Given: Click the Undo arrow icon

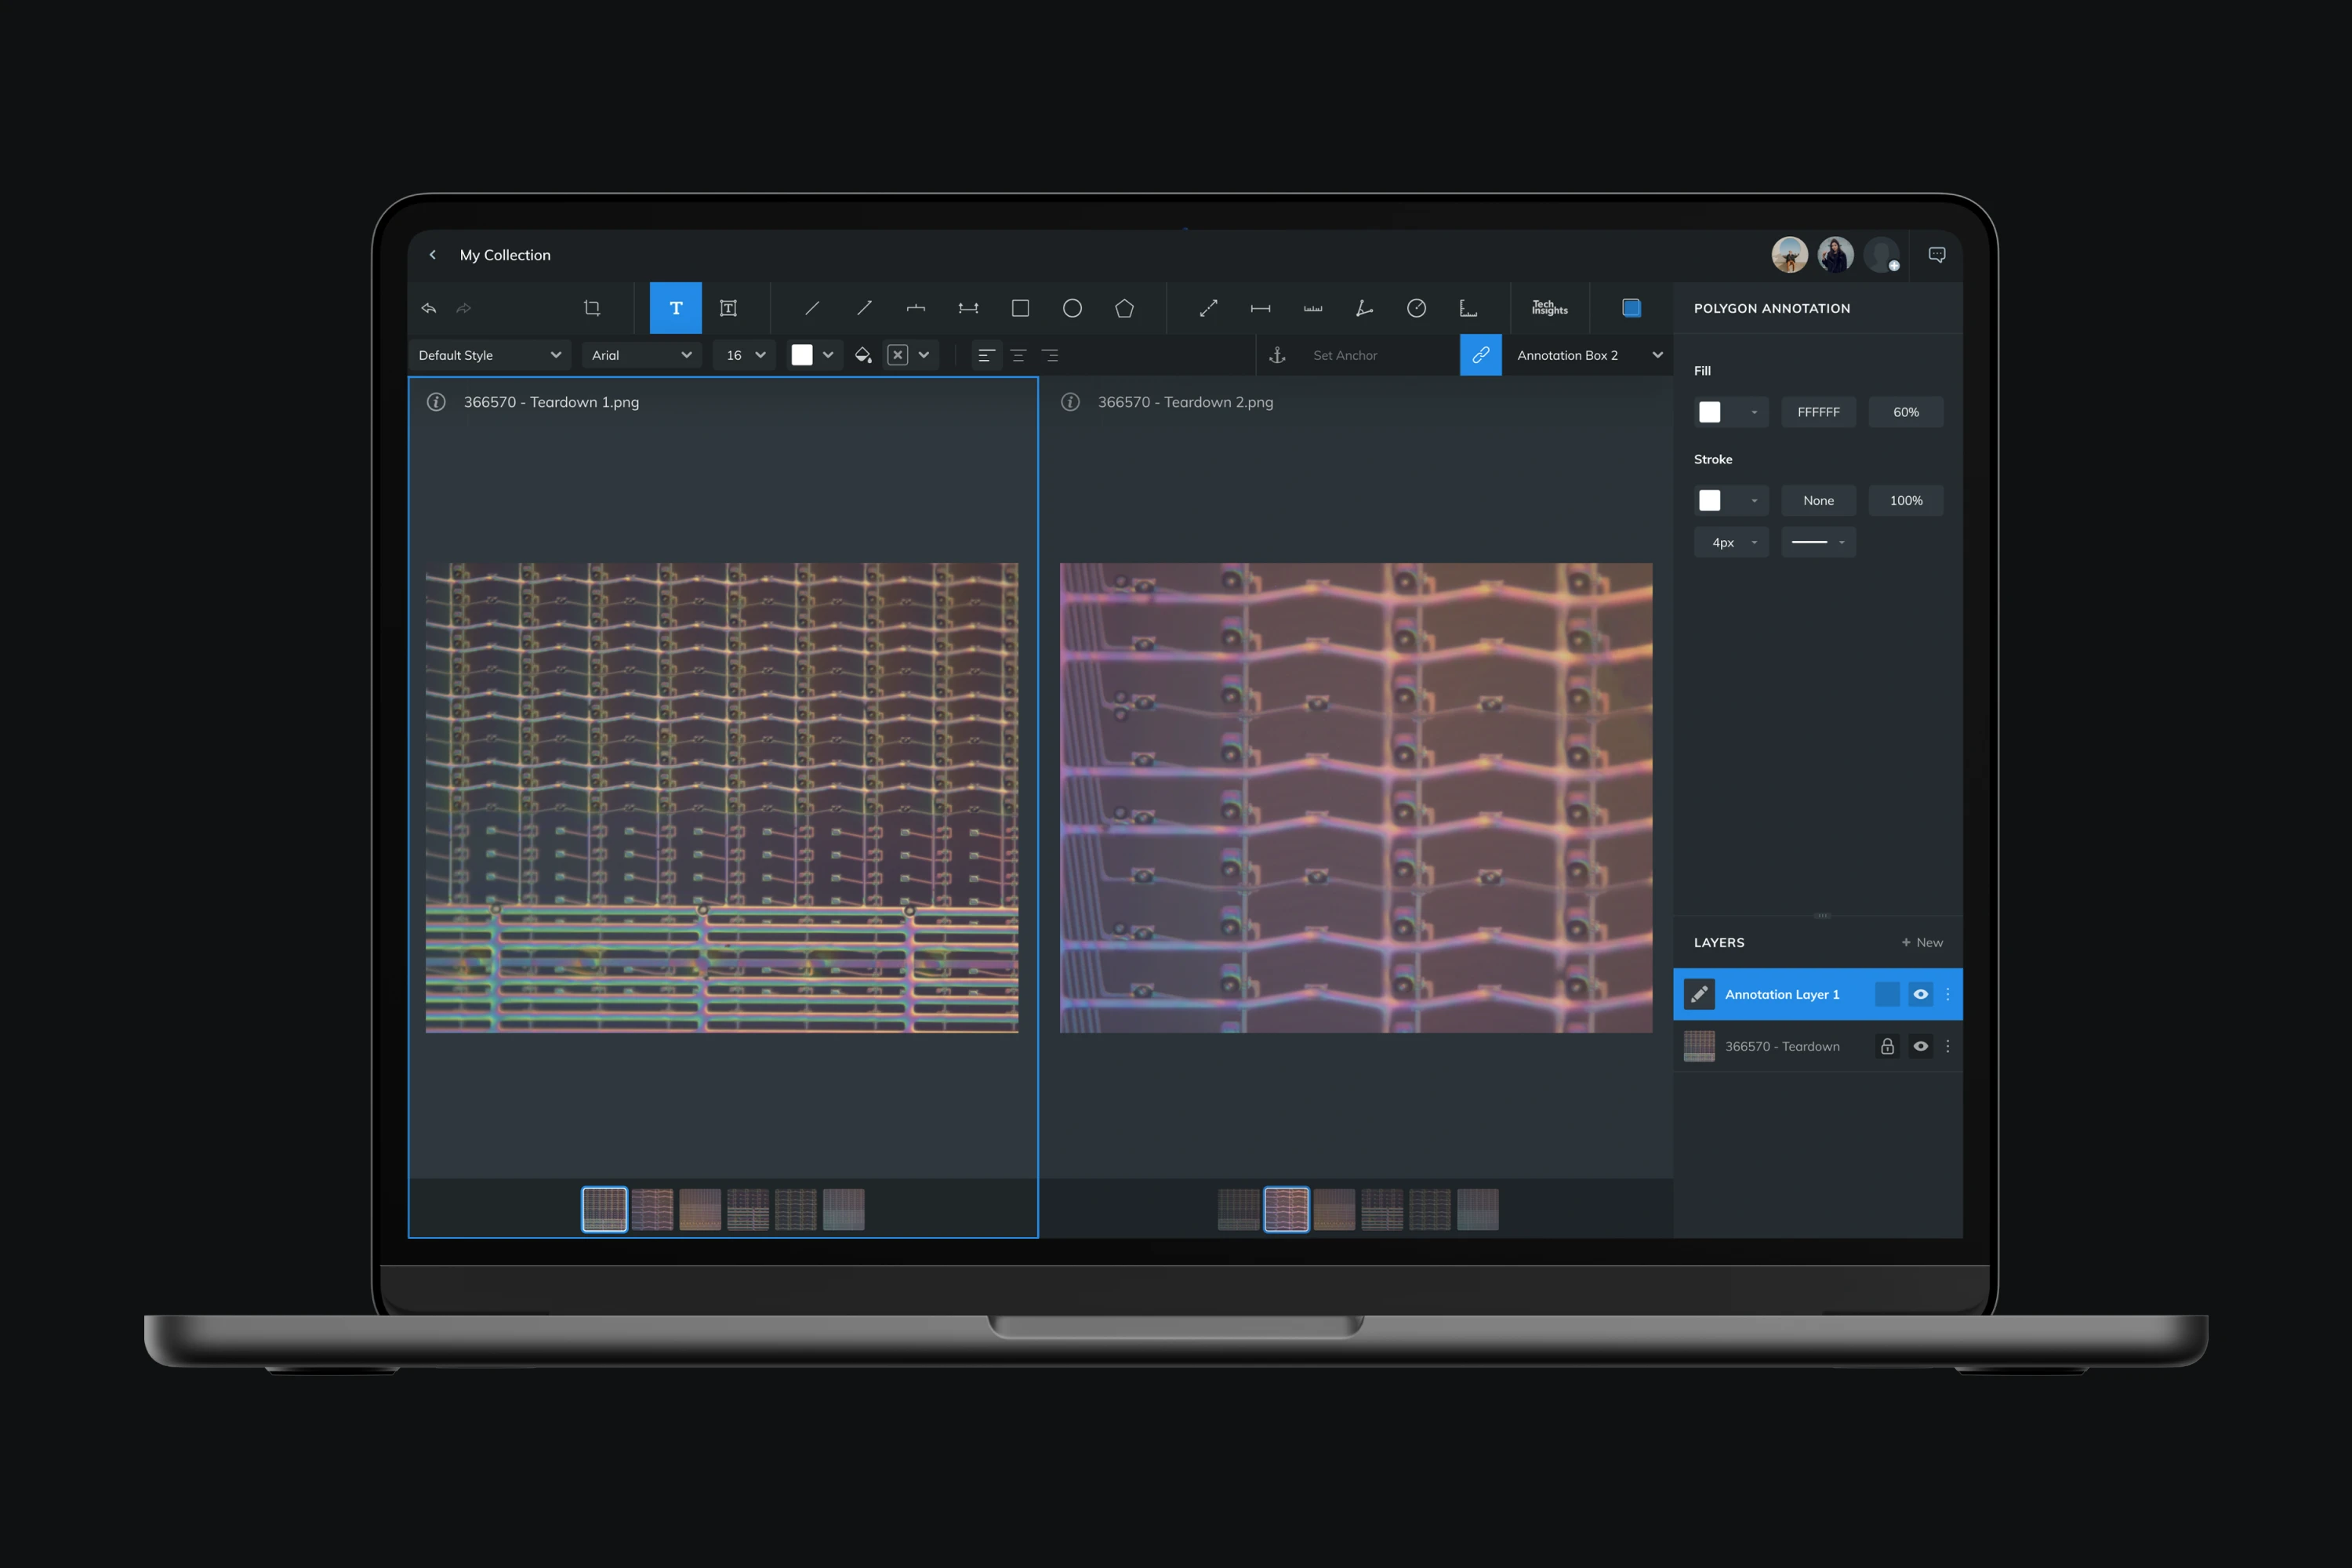Looking at the screenshot, I should (x=429, y=308).
